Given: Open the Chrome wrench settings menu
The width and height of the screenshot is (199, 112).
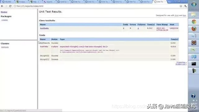Looking at the screenshot, I should pos(185,6).
